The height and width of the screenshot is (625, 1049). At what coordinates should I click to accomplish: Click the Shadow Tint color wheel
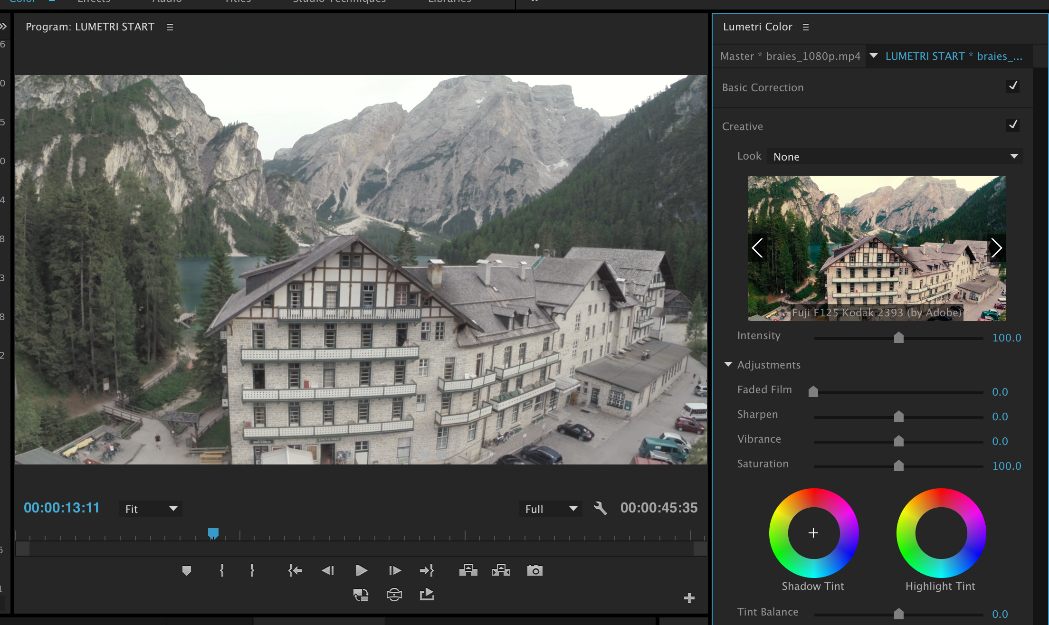click(x=814, y=533)
